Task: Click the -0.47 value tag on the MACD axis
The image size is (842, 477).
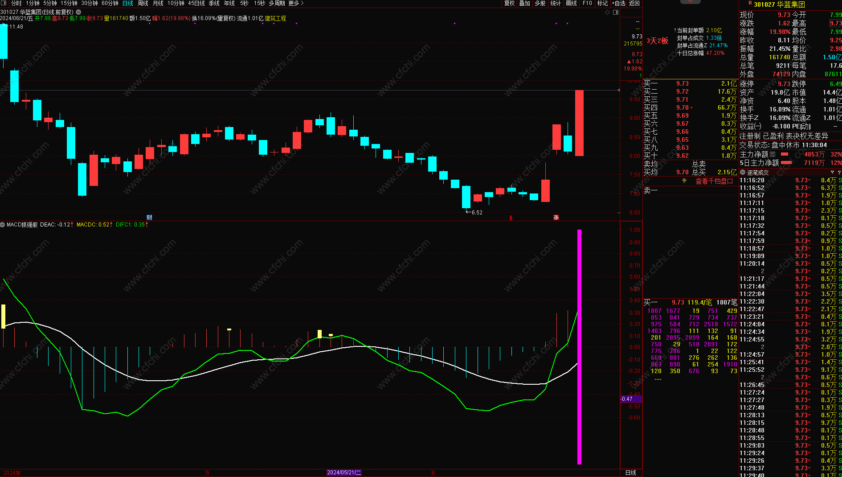Action: click(x=631, y=399)
